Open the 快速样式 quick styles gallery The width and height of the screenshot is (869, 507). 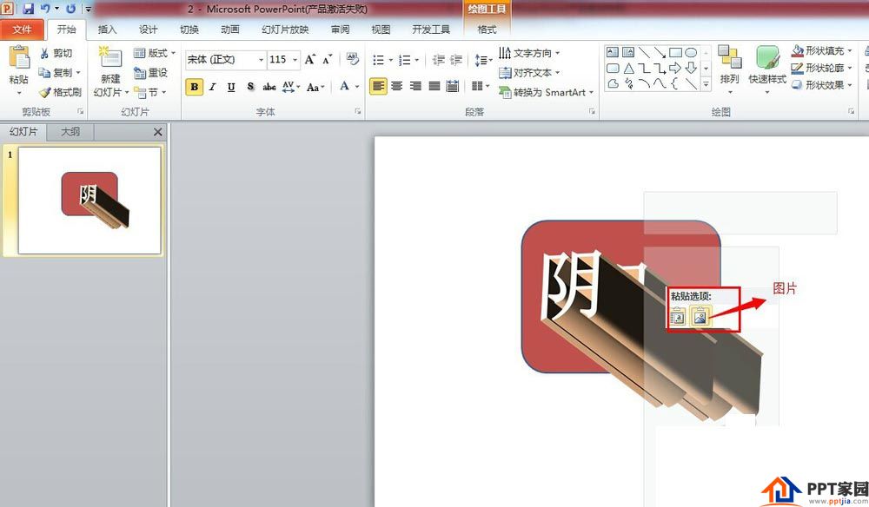pyautogui.click(x=767, y=69)
